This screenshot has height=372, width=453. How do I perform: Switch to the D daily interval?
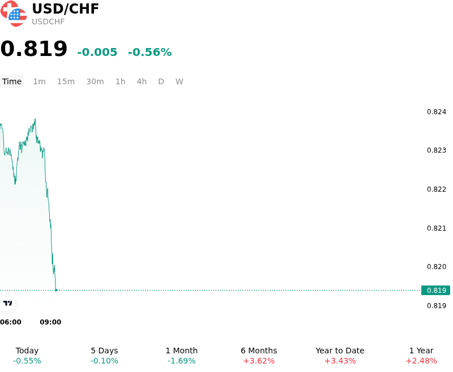tap(161, 81)
